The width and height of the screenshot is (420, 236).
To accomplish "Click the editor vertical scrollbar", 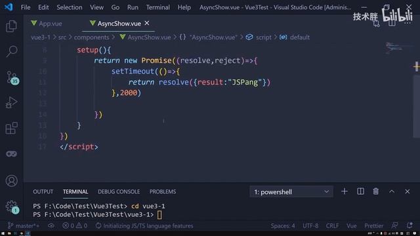I will click(416, 106).
